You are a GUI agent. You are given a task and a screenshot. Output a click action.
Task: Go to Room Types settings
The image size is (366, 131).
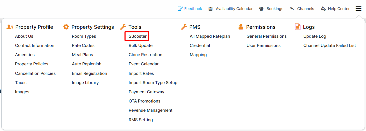point(84,36)
